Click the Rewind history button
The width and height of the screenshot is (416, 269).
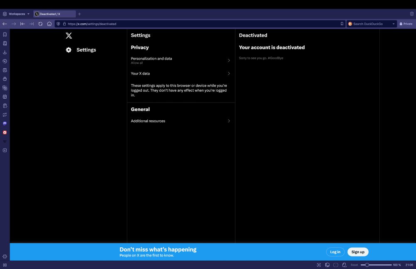coord(22,24)
